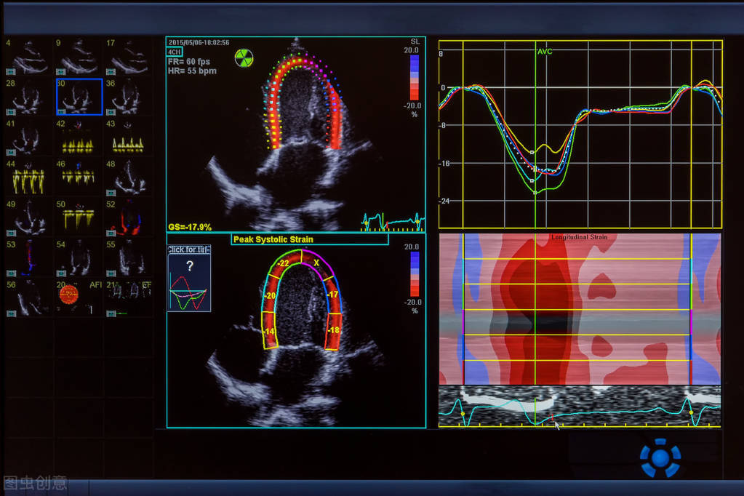The width and height of the screenshot is (744, 496).
Task: Click the GS=-17.9% global strain readout
Action: click(x=190, y=227)
